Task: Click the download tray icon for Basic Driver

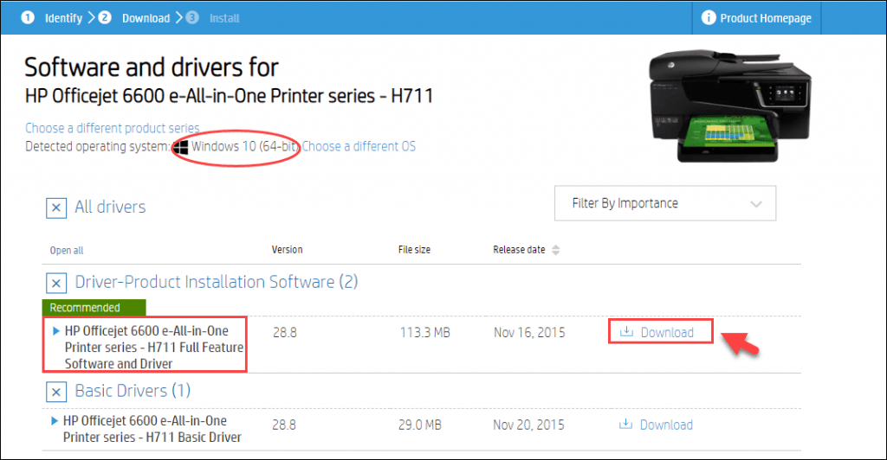Action: click(x=625, y=424)
